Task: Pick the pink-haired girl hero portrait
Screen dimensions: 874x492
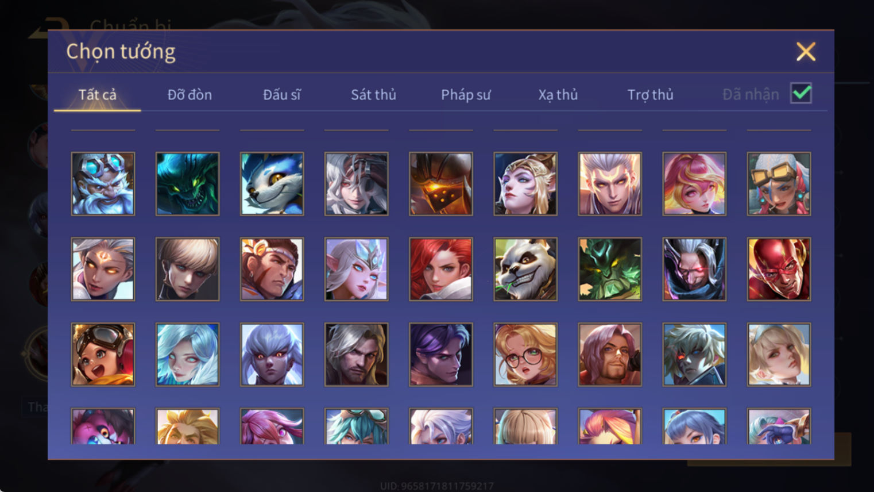Action: [694, 184]
